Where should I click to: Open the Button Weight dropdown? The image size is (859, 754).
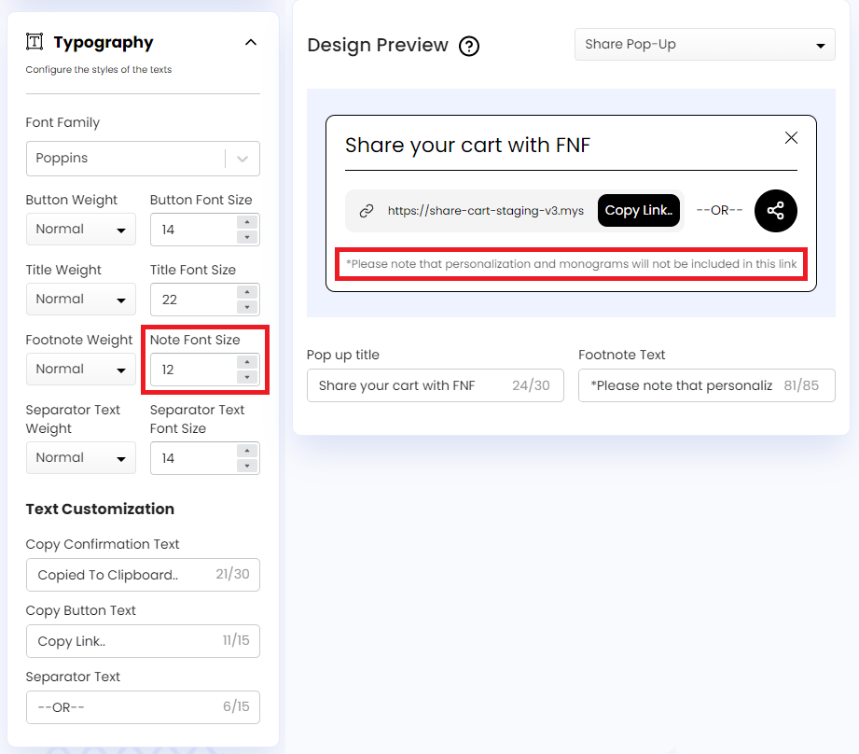pyautogui.click(x=80, y=230)
